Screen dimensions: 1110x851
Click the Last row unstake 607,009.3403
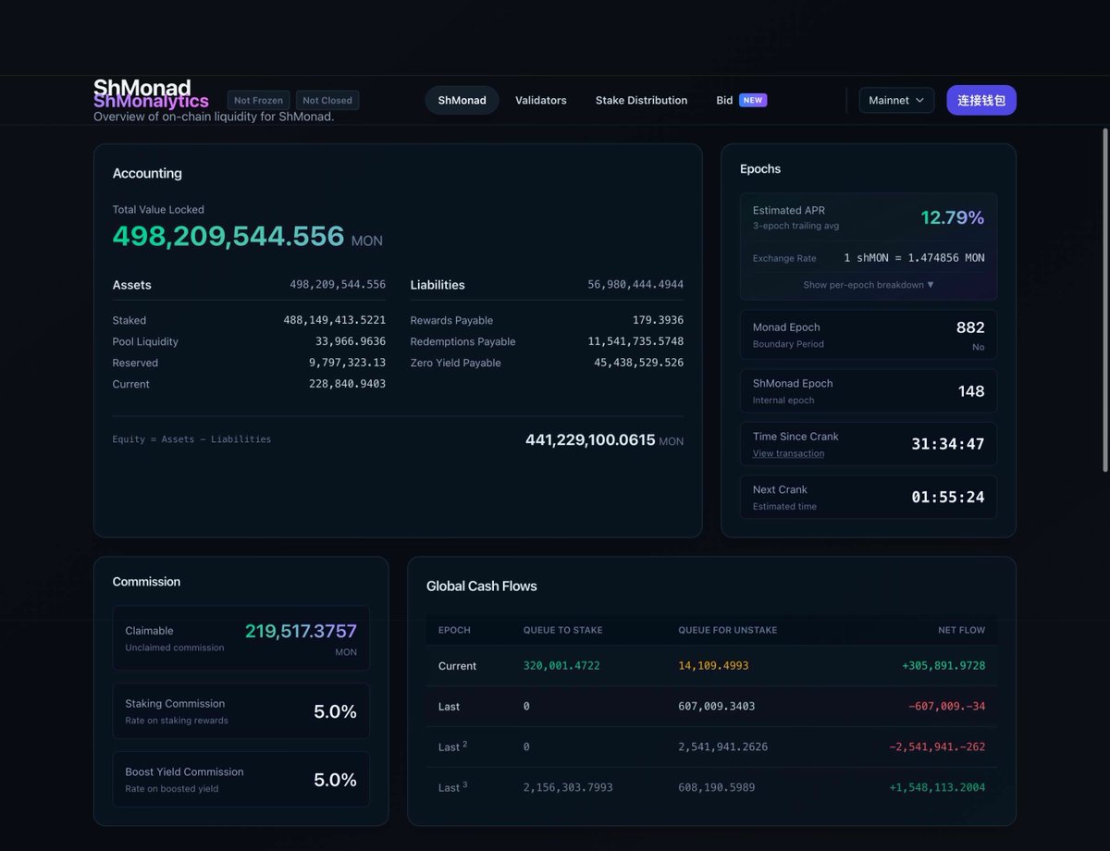[716, 707]
